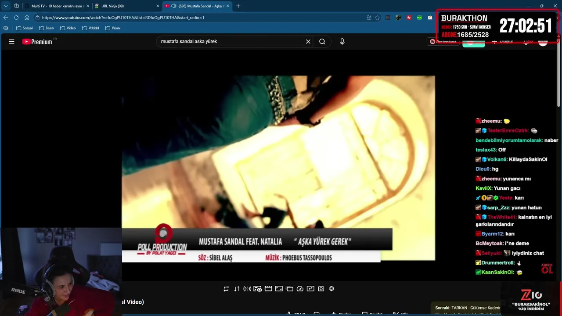This screenshot has height=316, width=562.
Task: Open enhancer settings gear below video
Action: [x=331, y=289]
